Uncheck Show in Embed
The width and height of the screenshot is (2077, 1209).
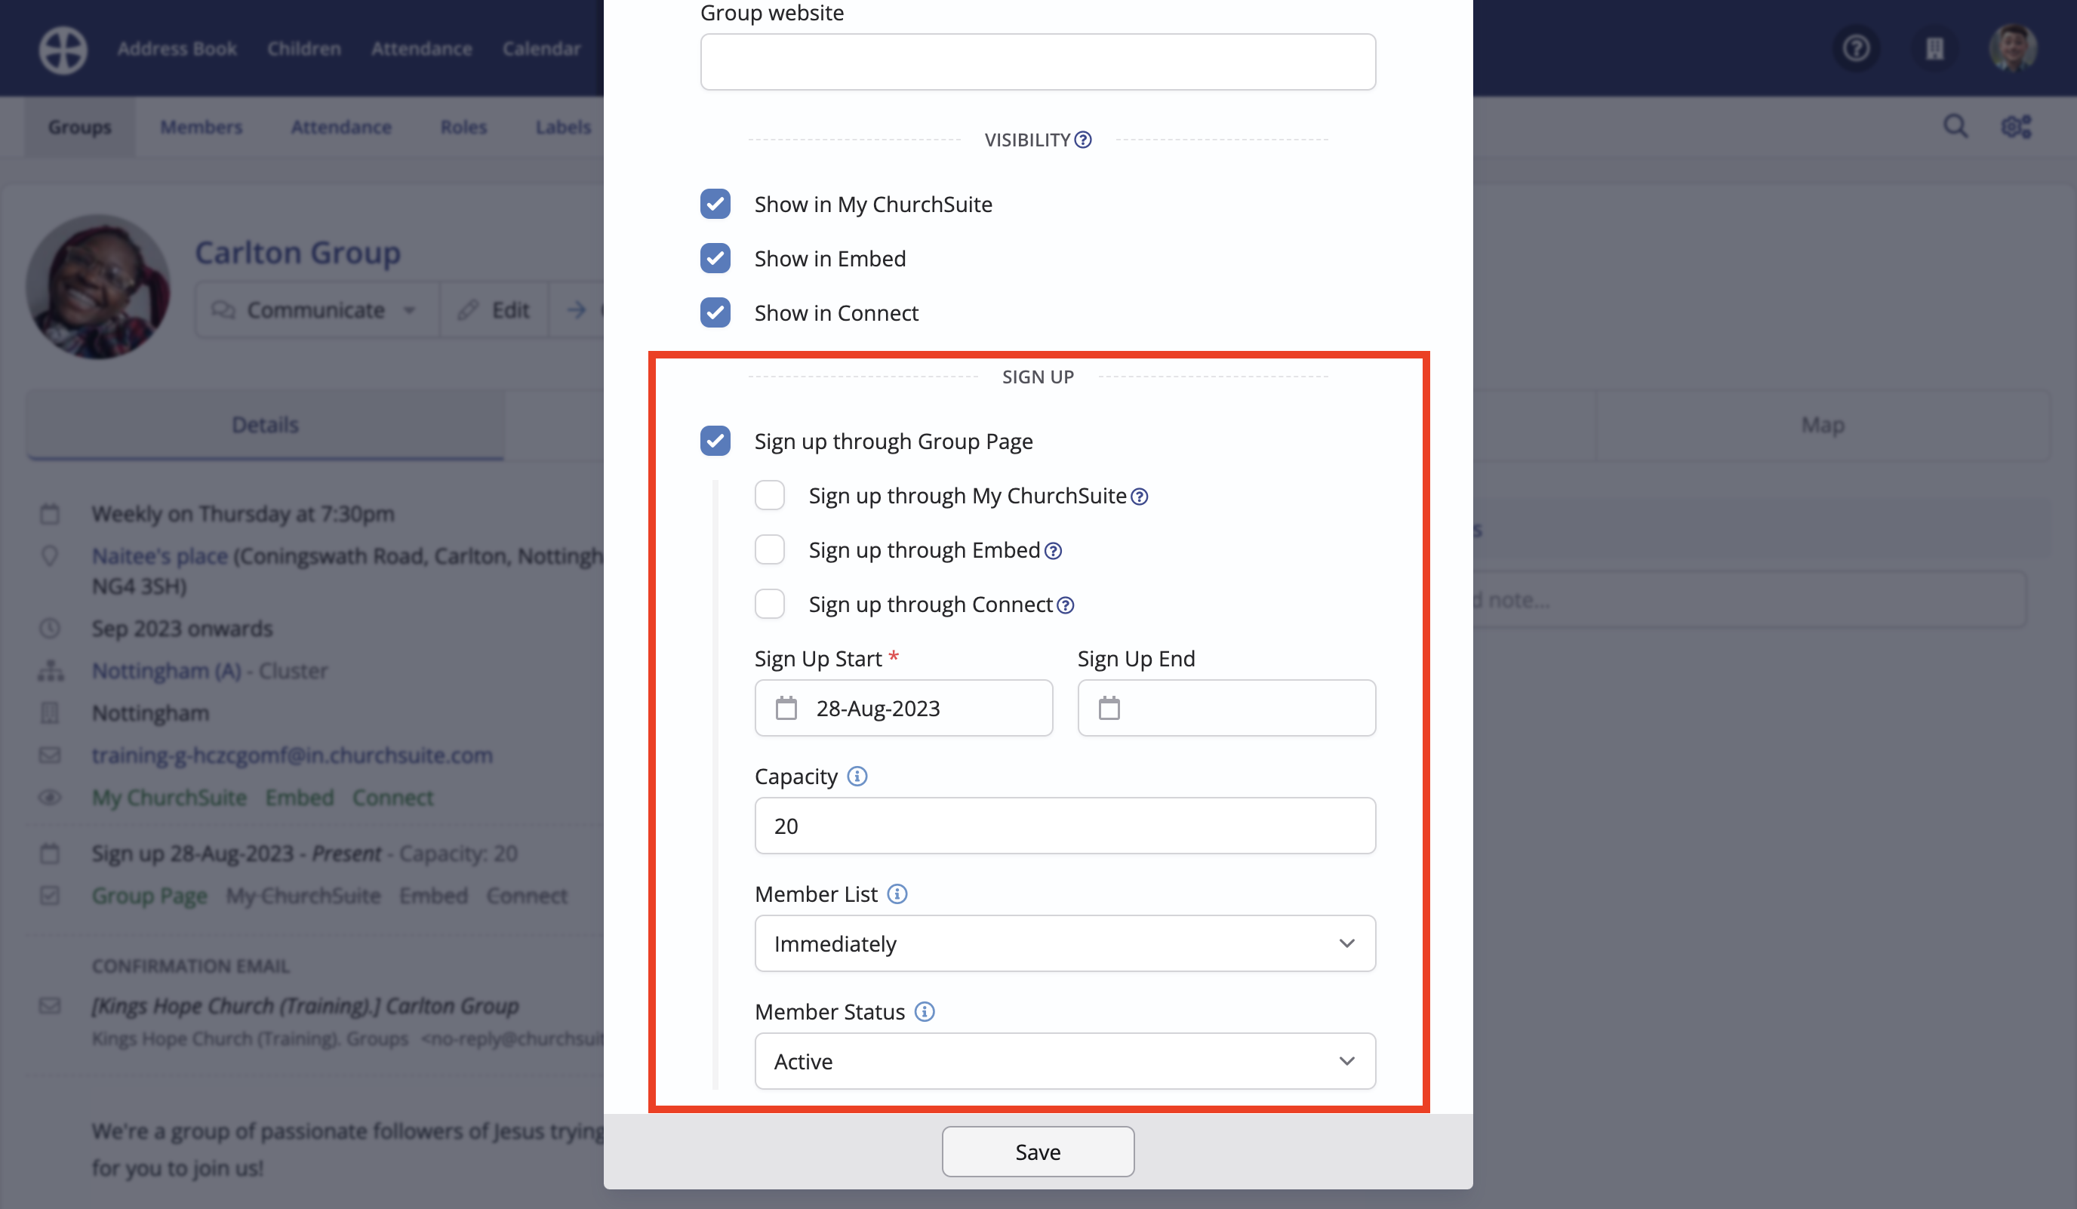pyautogui.click(x=715, y=259)
